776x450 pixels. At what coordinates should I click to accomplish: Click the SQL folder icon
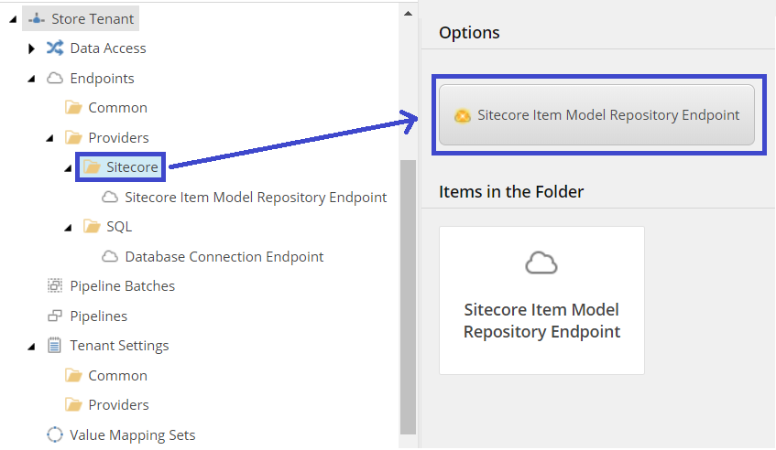[x=92, y=226]
